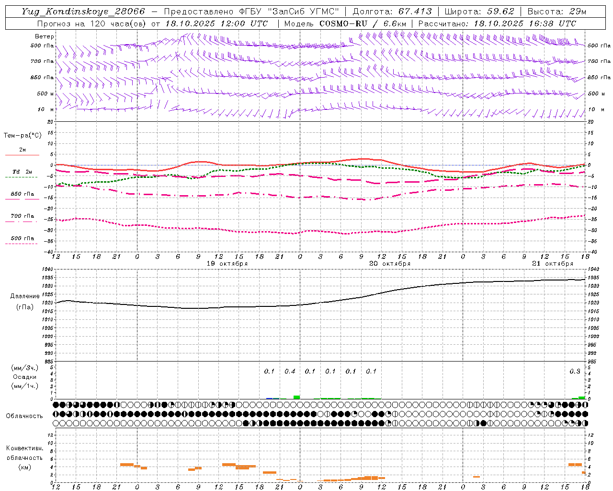Click the model name COSMO-RU / 6.6км
The height and width of the screenshot is (491, 613).
pyautogui.click(x=363, y=23)
